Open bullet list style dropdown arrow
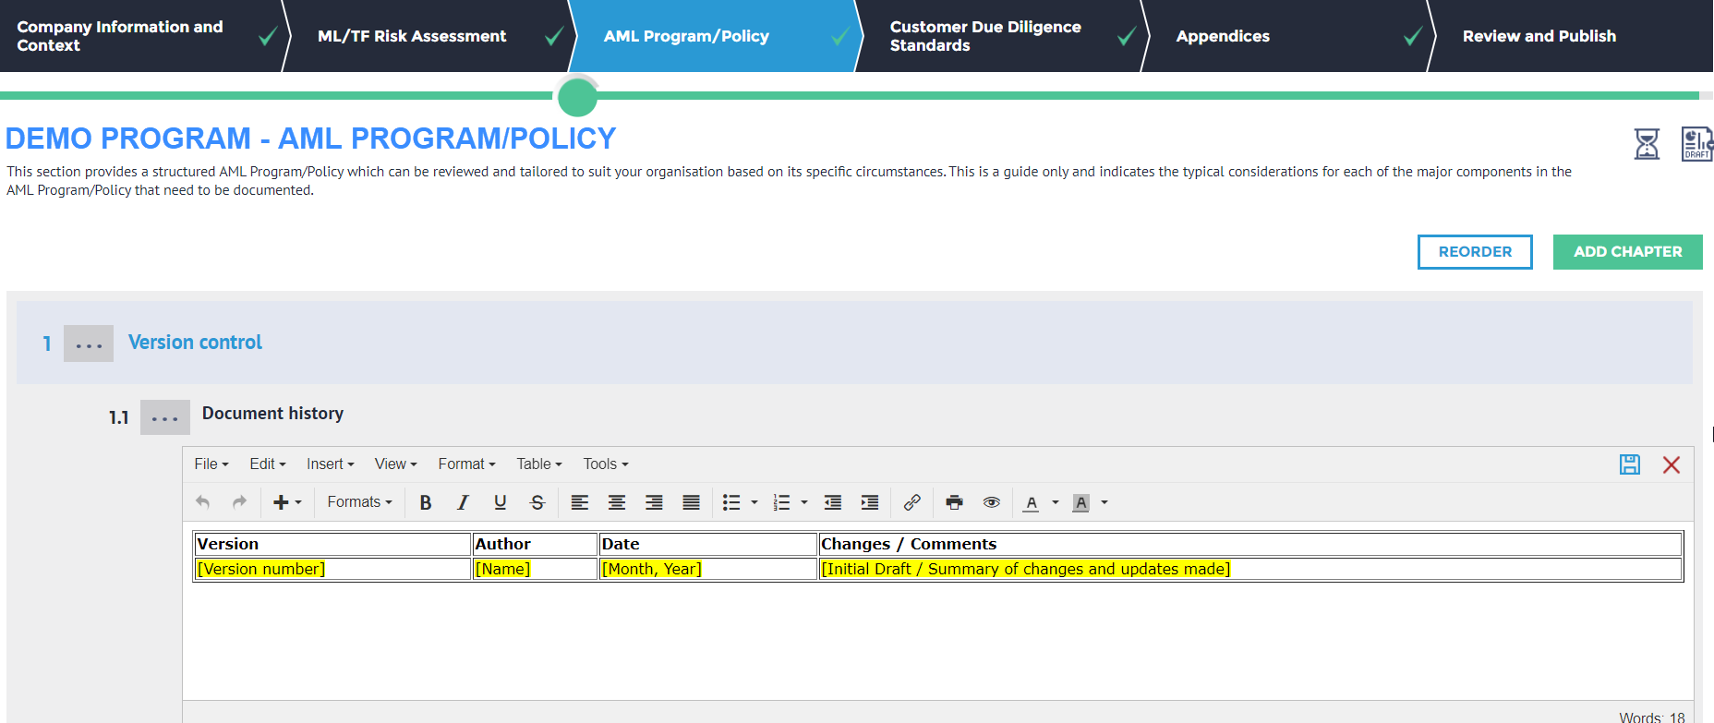The height and width of the screenshot is (723, 1714). pos(754,502)
